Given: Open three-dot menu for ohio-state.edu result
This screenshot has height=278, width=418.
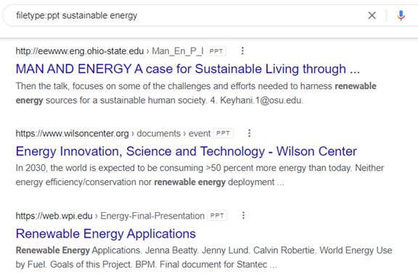Looking at the screenshot, I should 242,51.
